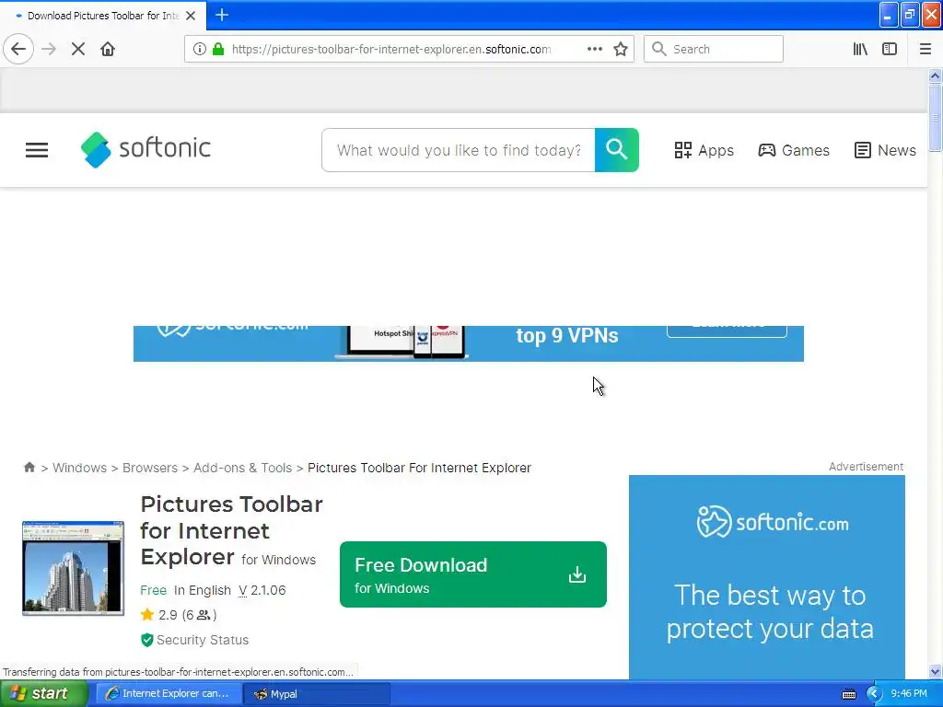Select the Download Pictures Toolbar tab
Viewport: 943px width, 707px height.
[103, 16]
